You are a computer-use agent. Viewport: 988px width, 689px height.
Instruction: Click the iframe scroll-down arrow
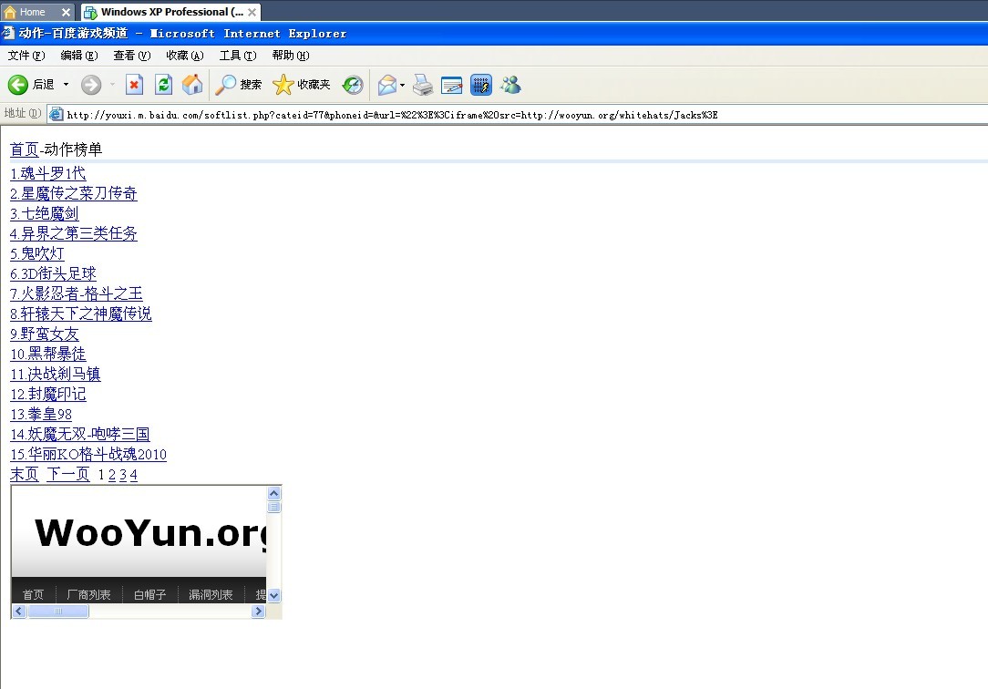pyautogui.click(x=274, y=595)
